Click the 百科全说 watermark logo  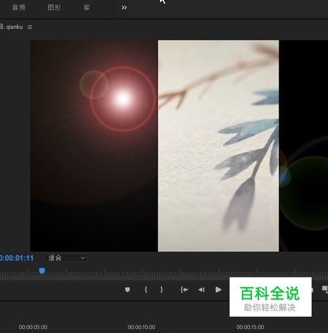coord(270,297)
